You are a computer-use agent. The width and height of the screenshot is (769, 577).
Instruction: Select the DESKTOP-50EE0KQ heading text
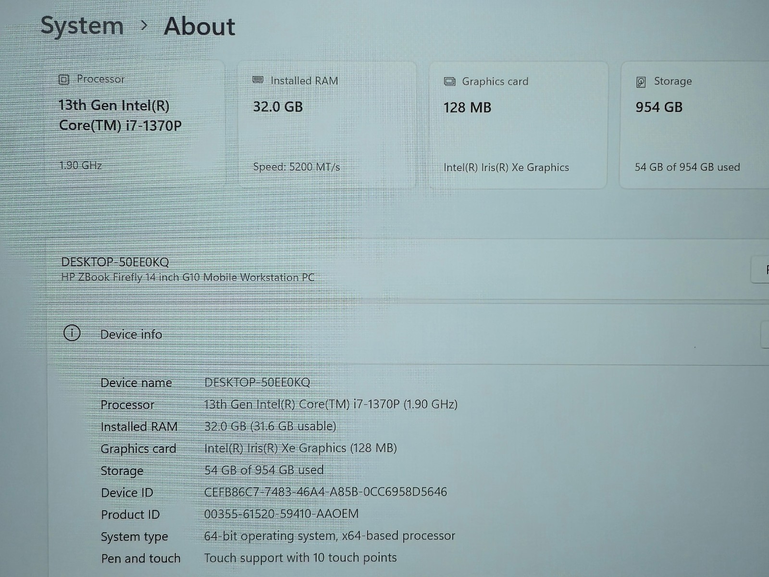click(x=115, y=262)
